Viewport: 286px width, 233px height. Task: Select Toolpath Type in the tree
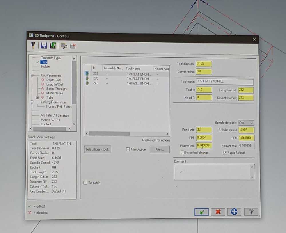click(51, 58)
